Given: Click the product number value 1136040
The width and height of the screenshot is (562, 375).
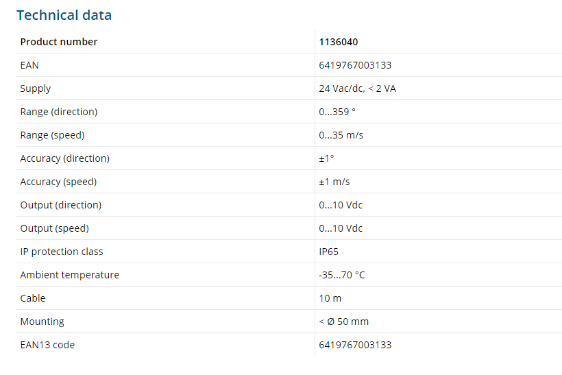Looking at the screenshot, I should pos(338,42).
